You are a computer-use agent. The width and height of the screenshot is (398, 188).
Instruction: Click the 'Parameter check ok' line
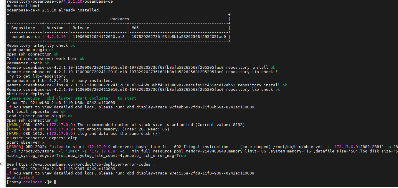tap(28, 63)
